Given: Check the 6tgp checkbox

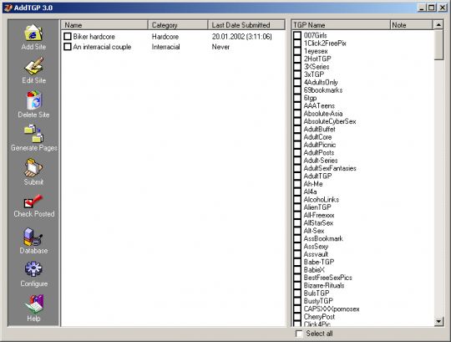Looking at the screenshot, I should pyautogui.click(x=297, y=98).
